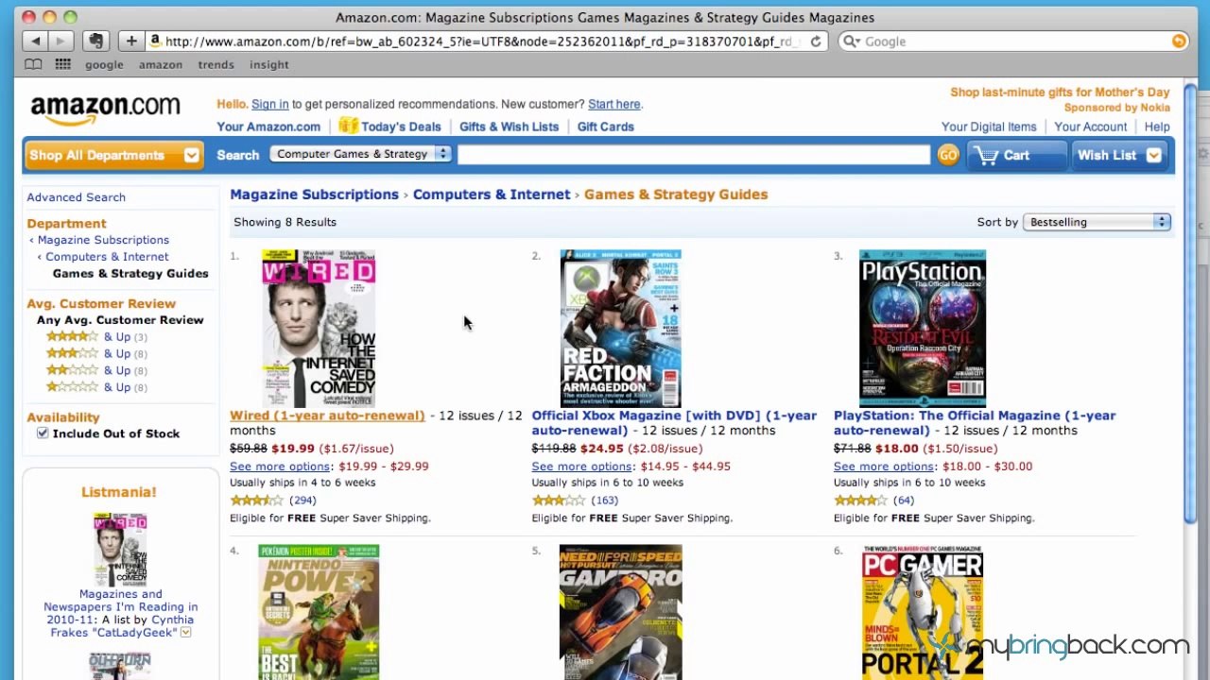Open Your Digital Items
Image resolution: width=1210 pixels, height=680 pixels.
pos(989,127)
